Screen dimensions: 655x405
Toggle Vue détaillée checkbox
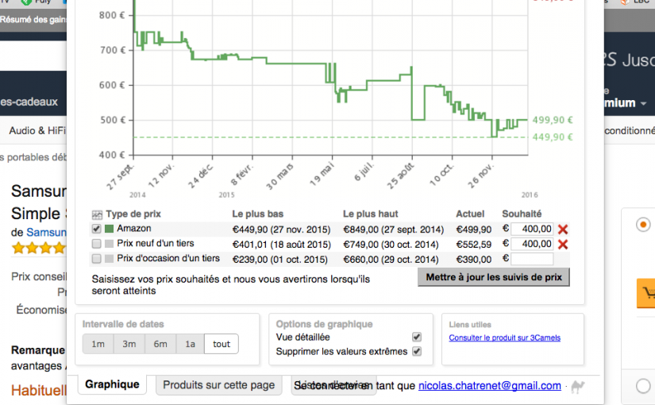[x=417, y=337]
